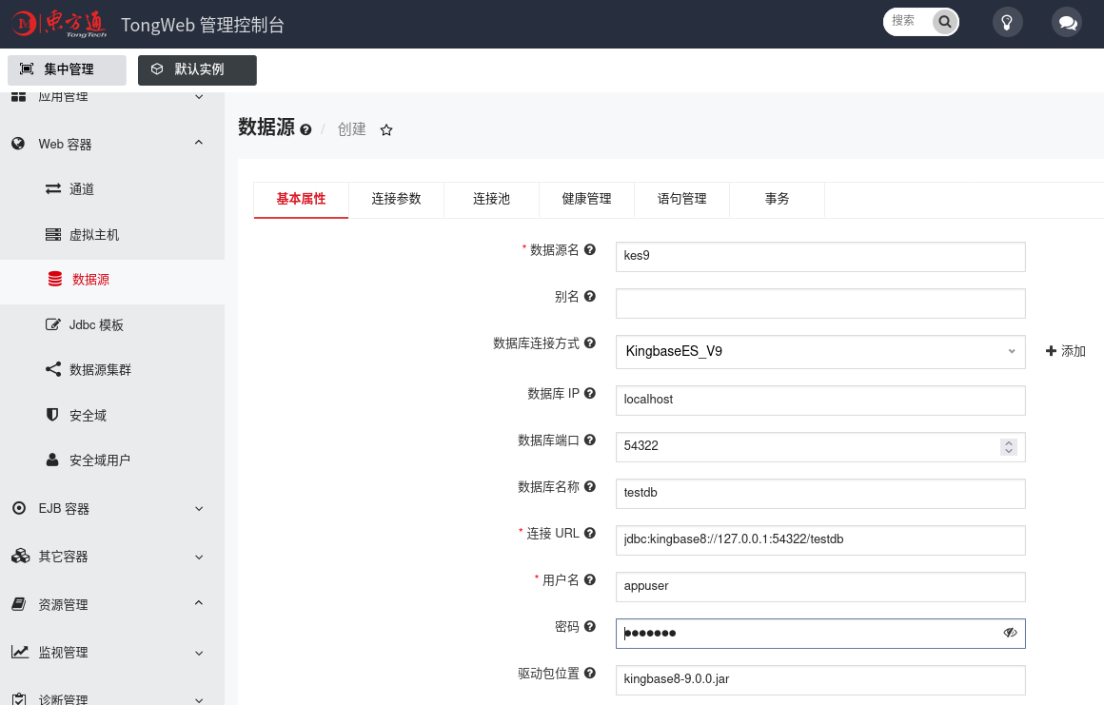The width and height of the screenshot is (1104, 705).
Task: Click help icon next to 数据源 title
Action: pyautogui.click(x=306, y=129)
